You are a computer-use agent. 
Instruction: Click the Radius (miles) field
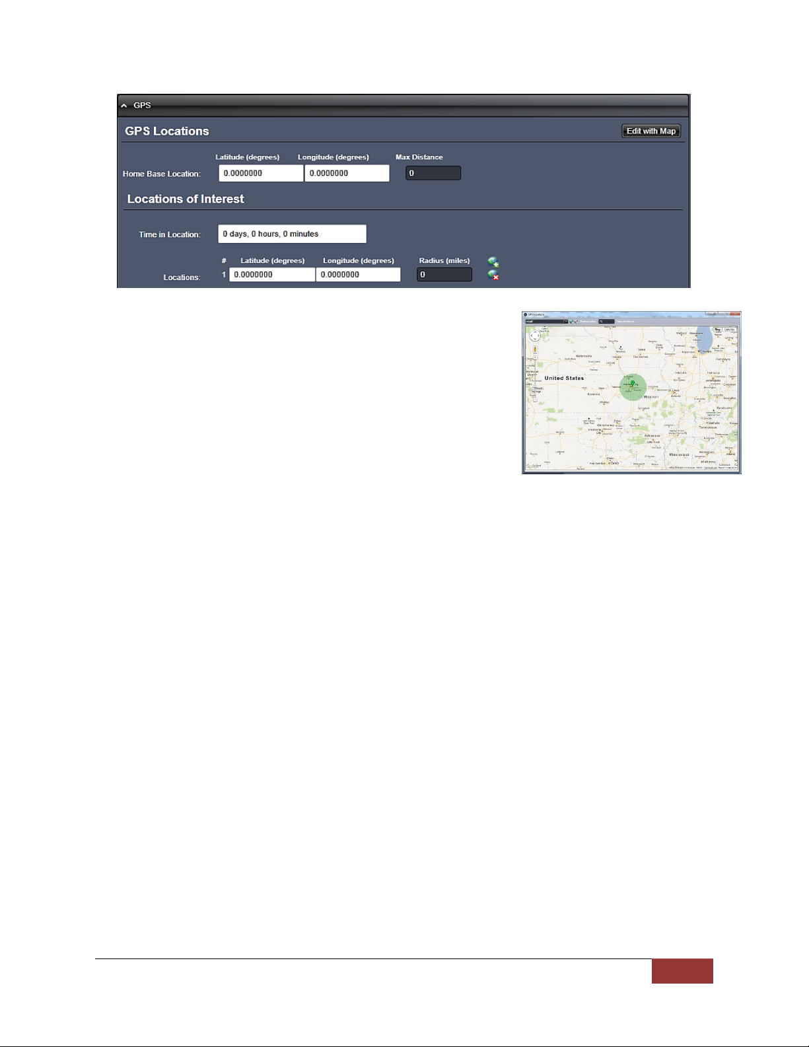(x=444, y=275)
